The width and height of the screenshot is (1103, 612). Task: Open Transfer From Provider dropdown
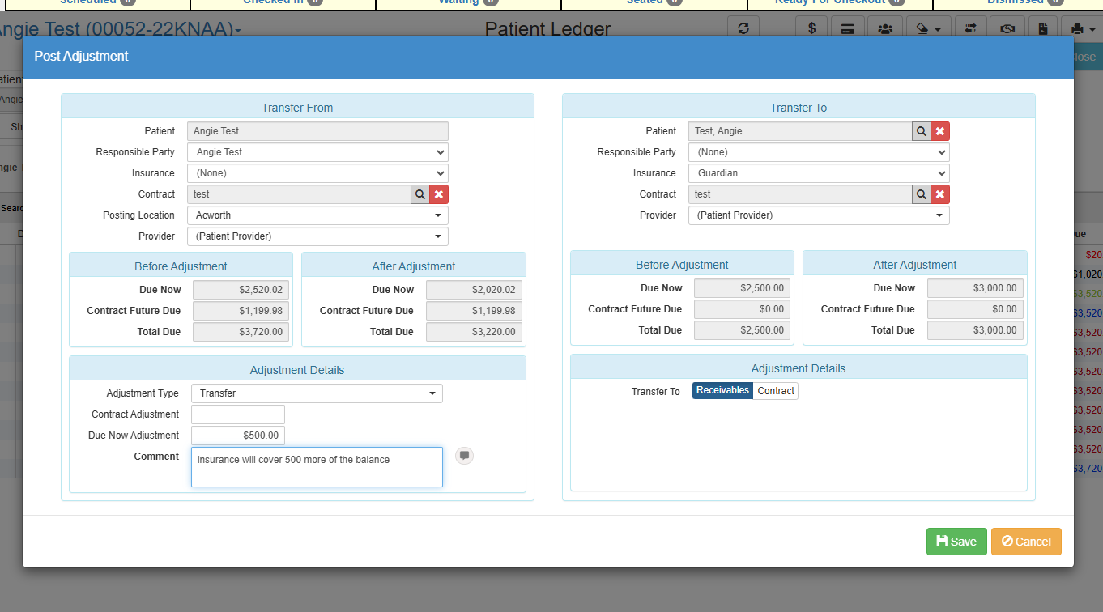pyautogui.click(x=317, y=236)
